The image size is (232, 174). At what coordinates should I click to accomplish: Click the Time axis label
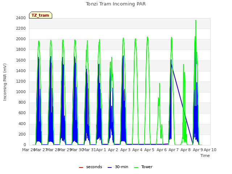pyautogui.click(x=205, y=156)
